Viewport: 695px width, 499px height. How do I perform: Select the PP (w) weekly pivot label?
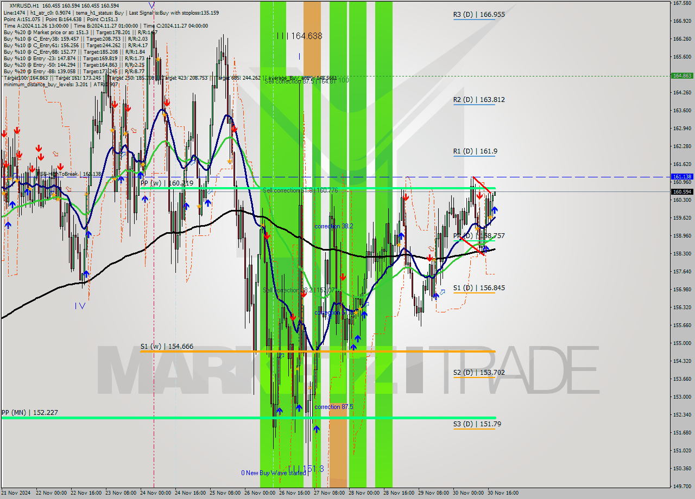(167, 183)
